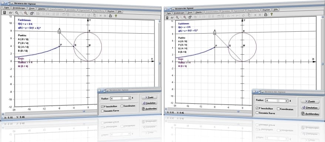The width and height of the screenshot is (325, 142).
Task: Click Radius slider right arrow, right dialog
Action: 287,101
